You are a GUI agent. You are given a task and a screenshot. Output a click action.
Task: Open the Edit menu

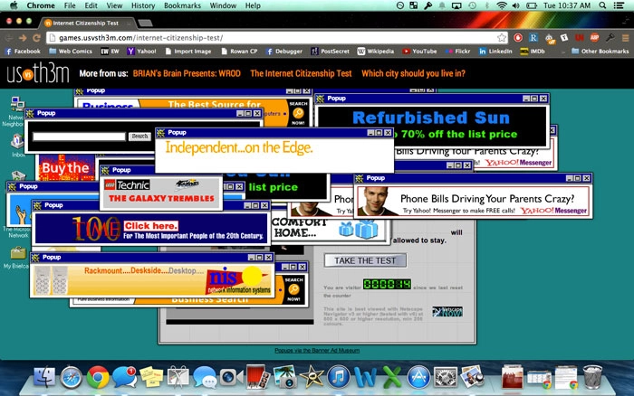[x=91, y=5]
